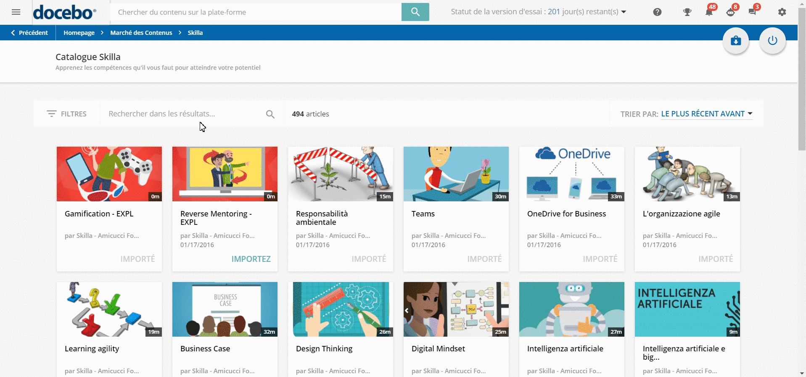
Task: Click IMPORTÉ on L'organizzazione agile card
Action: (716, 259)
